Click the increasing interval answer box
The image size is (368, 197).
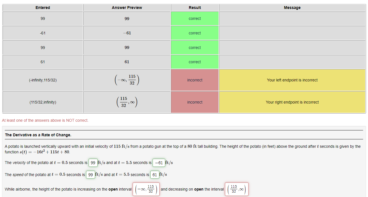146,189
